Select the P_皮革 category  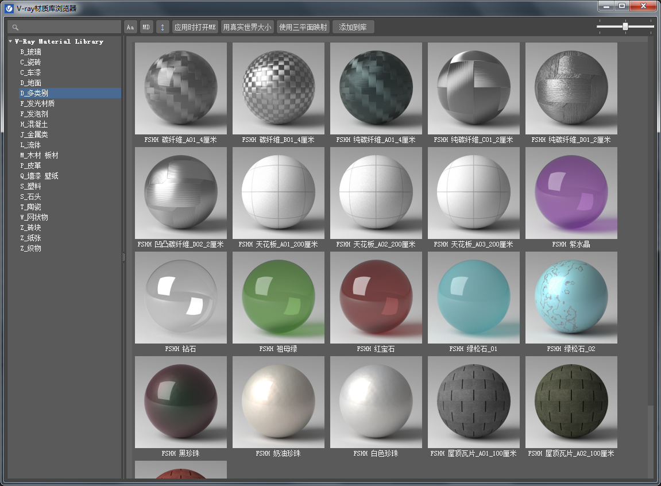pos(31,165)
